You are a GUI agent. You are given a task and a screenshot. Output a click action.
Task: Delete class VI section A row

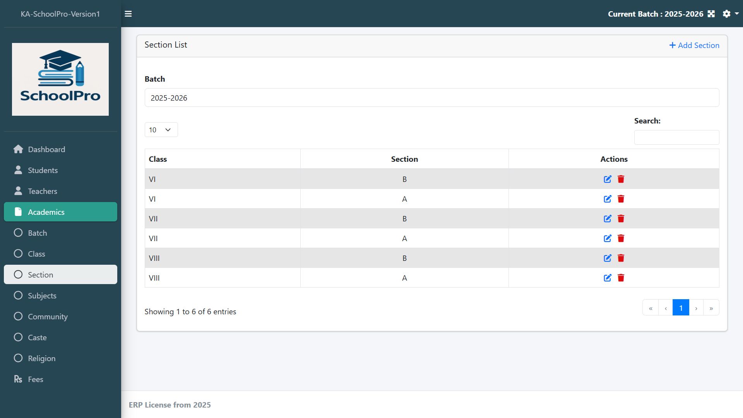point(621,199)
